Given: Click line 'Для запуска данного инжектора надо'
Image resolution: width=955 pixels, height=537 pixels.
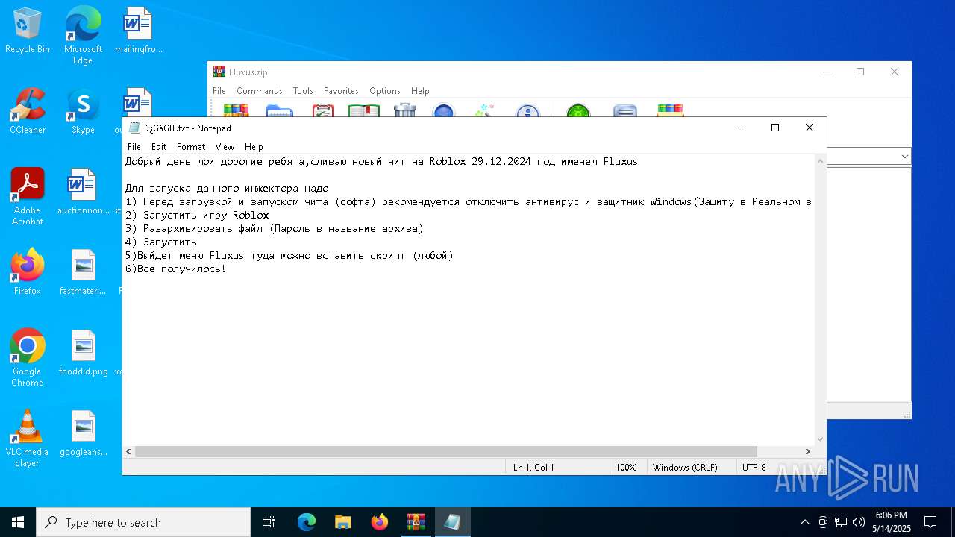Looking at the screenshot, I should coord(227,188).
